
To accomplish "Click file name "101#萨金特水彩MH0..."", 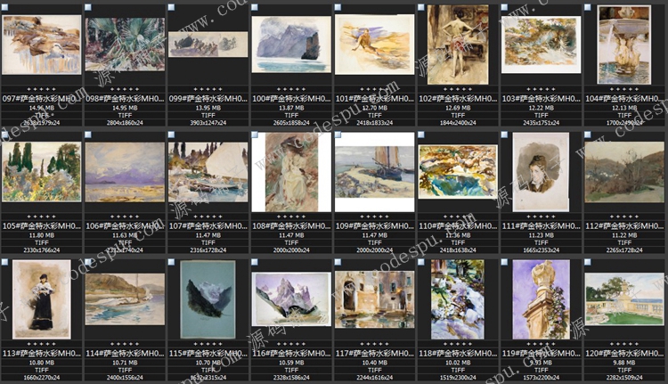I will coord(374,99).
